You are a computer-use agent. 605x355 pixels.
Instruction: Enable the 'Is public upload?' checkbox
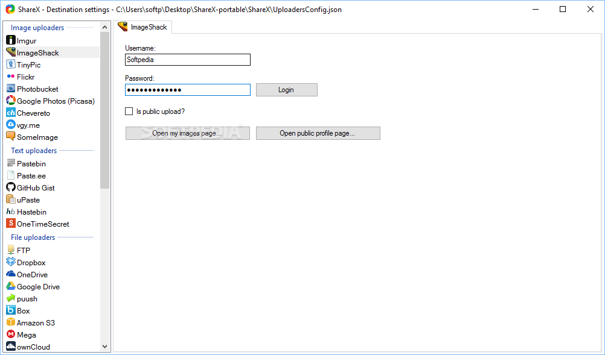tap(129, 112)
